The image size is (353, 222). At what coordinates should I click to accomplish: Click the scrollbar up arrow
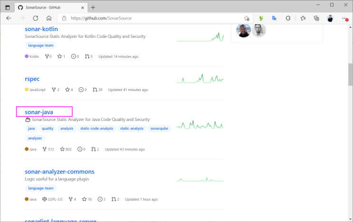tap(350, 27)
